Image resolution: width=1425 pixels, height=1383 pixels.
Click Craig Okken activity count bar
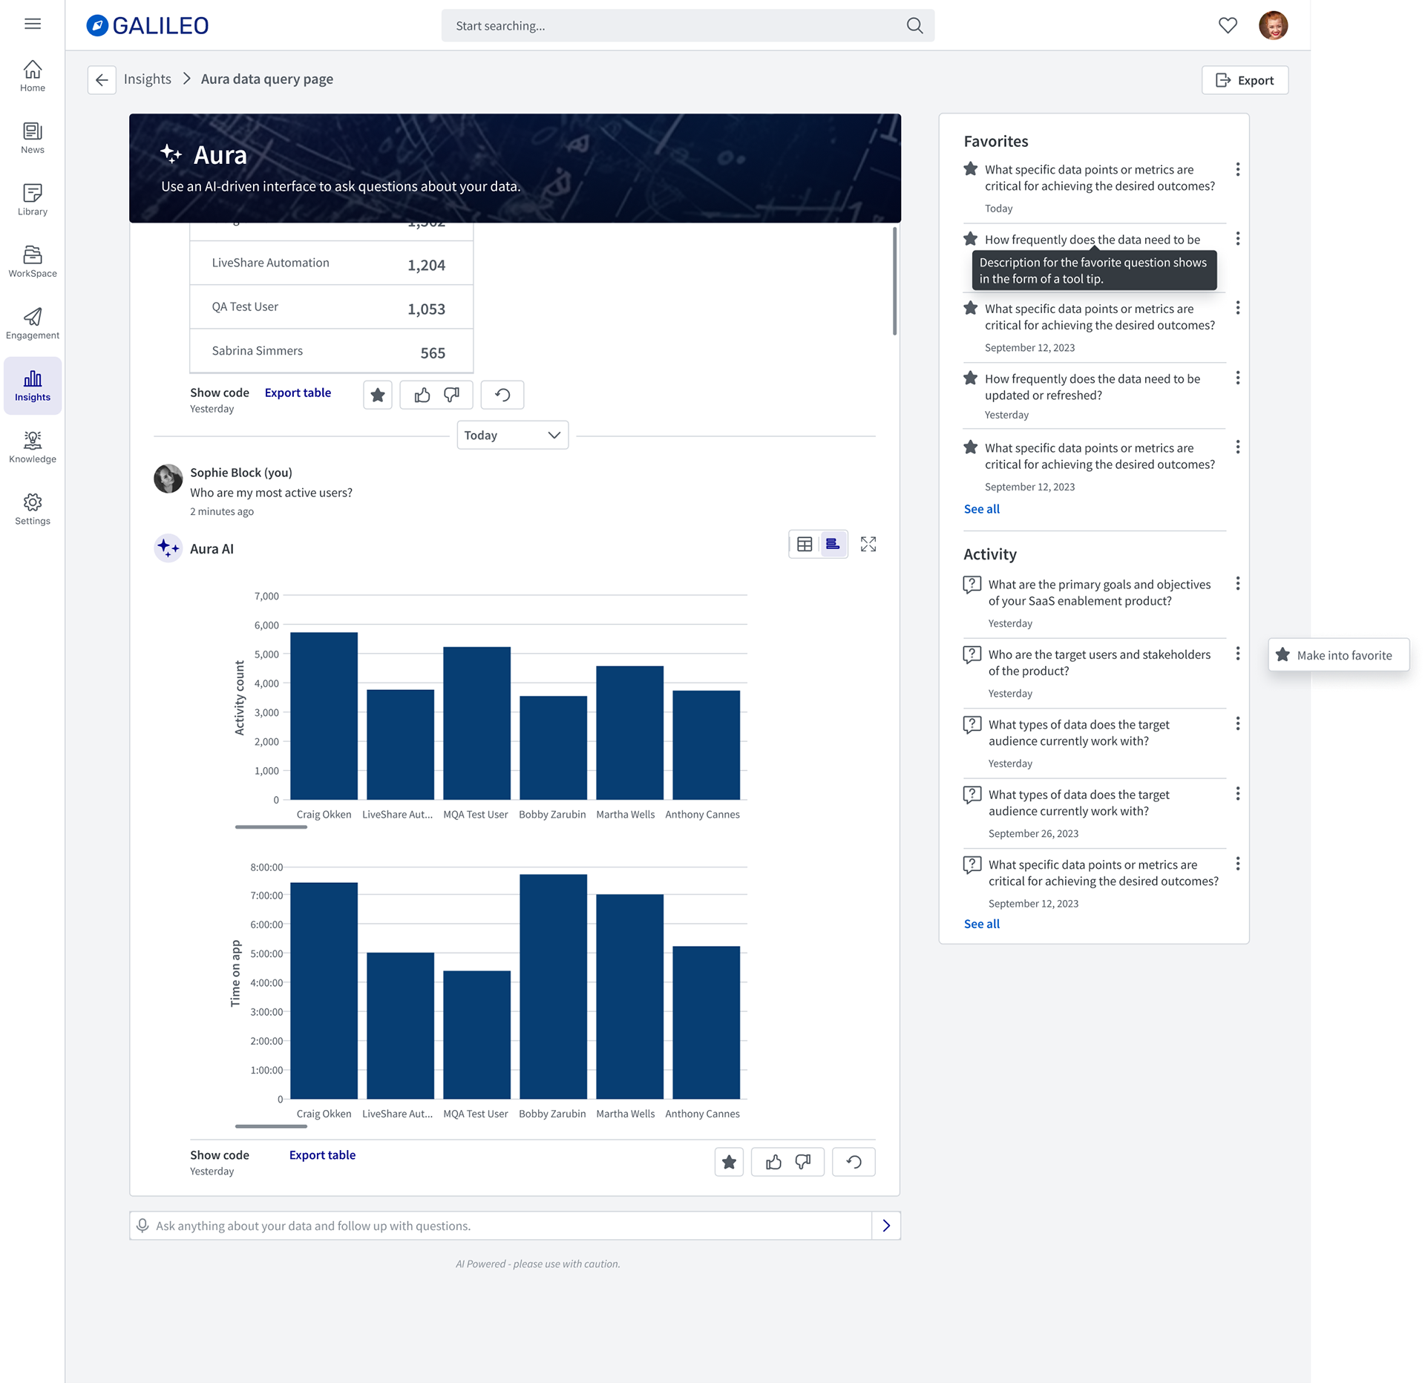[324, 716]
